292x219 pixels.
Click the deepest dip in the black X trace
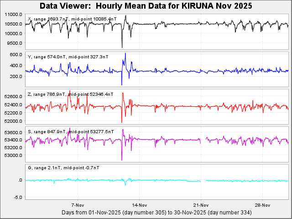tap(122, 47)
